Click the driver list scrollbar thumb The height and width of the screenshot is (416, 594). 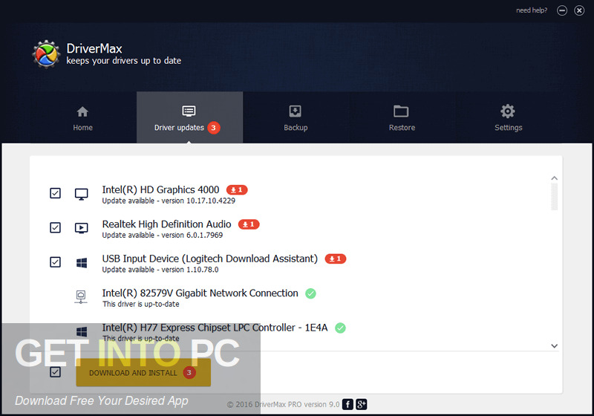point(554,197)
